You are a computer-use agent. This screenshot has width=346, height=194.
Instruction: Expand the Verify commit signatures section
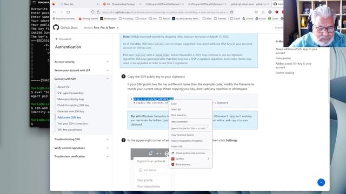[x=82, y=148]
